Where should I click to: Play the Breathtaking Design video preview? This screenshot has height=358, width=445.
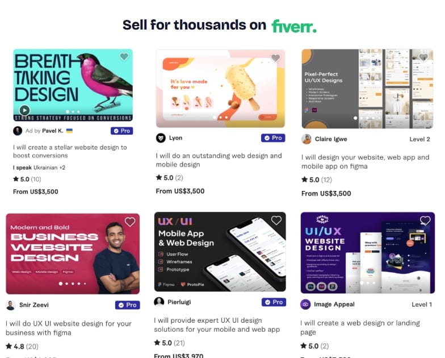[x=24, y=110]
